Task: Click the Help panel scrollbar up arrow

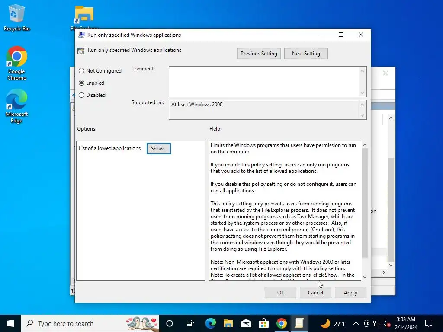Action: coord(365,145)
